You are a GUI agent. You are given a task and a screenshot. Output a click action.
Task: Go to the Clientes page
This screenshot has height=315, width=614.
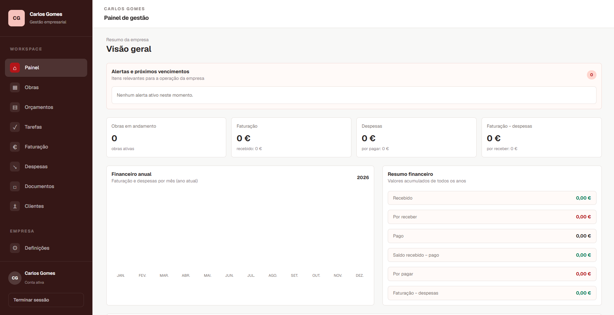pyautogui.click(x=46, y=206)
